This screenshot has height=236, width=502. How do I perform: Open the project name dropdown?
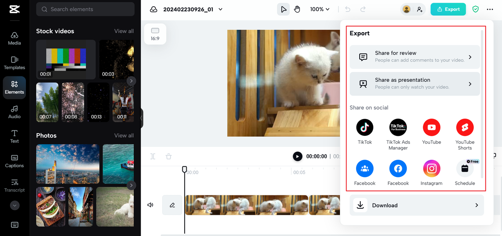point(220,9)
